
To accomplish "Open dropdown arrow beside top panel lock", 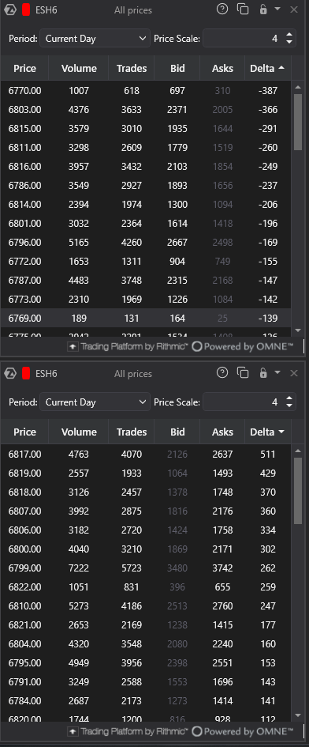I will pos(277,9).
